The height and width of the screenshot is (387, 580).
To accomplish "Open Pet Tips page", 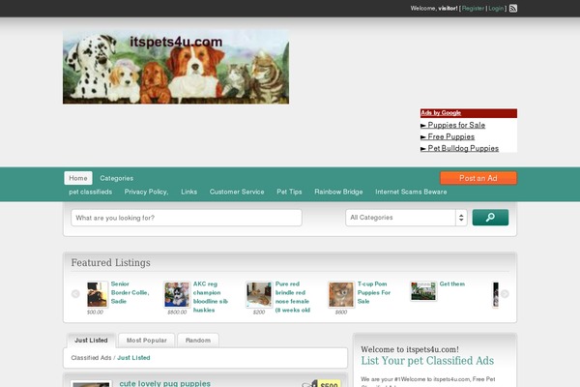I will (x=289, y=192).
